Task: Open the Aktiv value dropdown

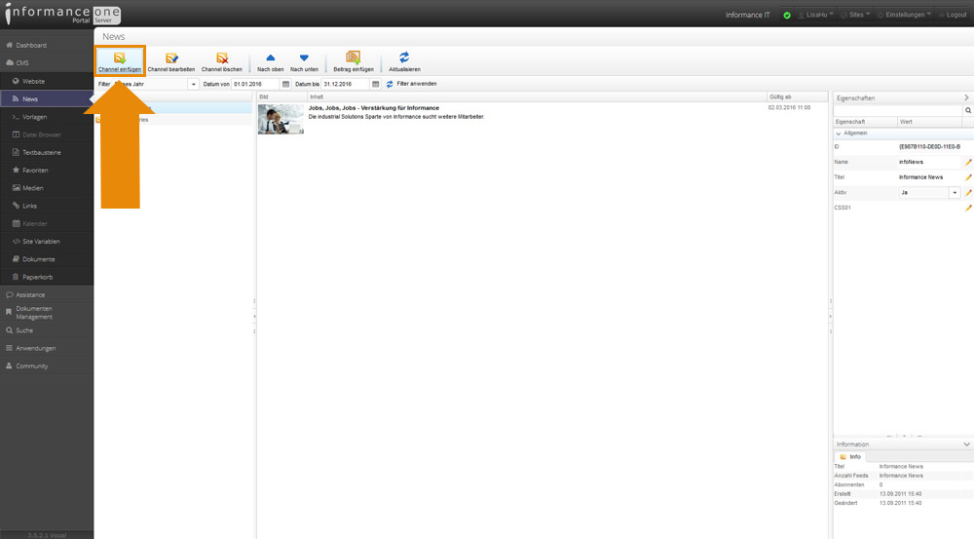Action: coord(955,193)
